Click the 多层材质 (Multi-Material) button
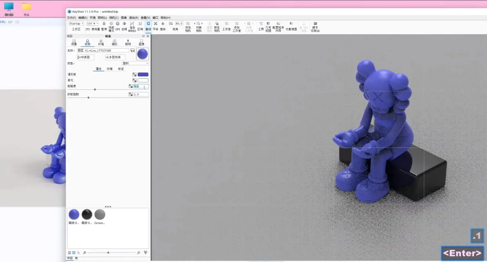 [x=115, y=57]
